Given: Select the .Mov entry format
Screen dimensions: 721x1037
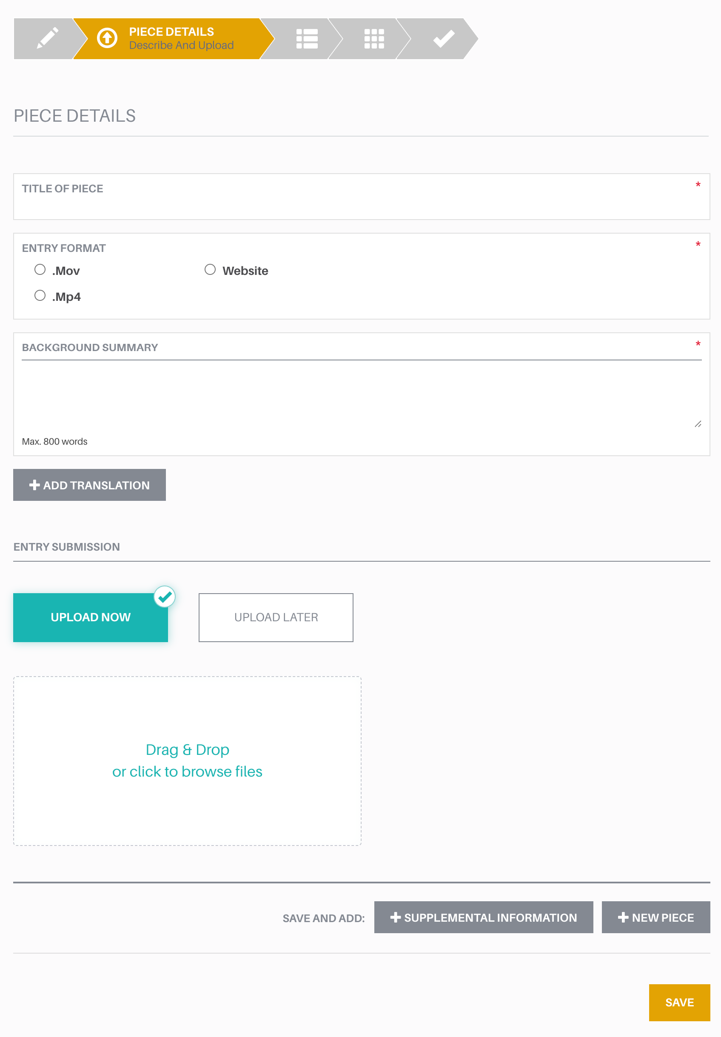Looking at the screenshot, I should tap(40, 270).
